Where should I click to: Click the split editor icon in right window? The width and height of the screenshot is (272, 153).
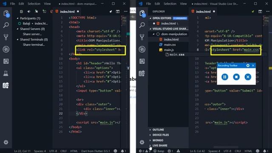pyautogui.click(x=260, y=11)
